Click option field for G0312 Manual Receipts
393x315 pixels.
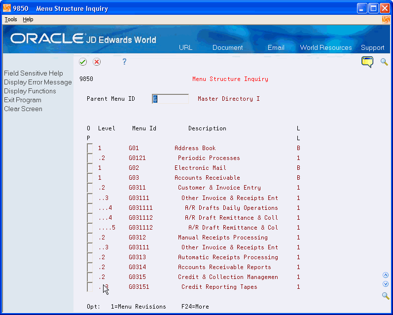pyautogui.click(x=90, y=237)
